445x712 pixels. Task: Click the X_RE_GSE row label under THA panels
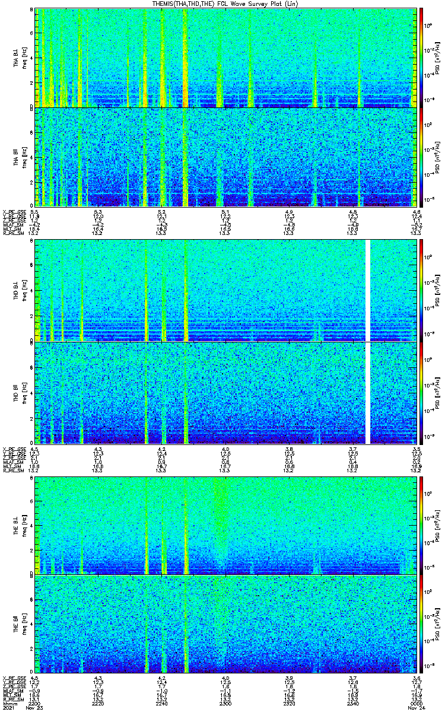click(x=13, y=212)
